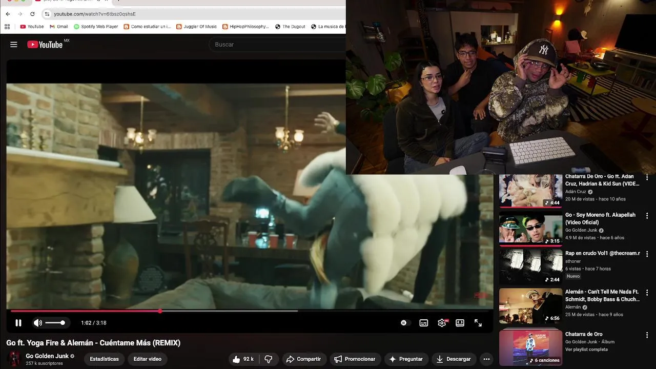Open Chatarra de Oro album thumbnail
This screenshot has width=656, height=369.
pyautogui.click(x=530, y=347)
